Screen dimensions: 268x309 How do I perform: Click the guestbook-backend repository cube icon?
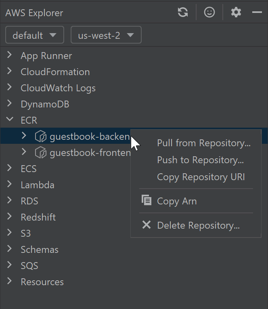click(41, 137)
